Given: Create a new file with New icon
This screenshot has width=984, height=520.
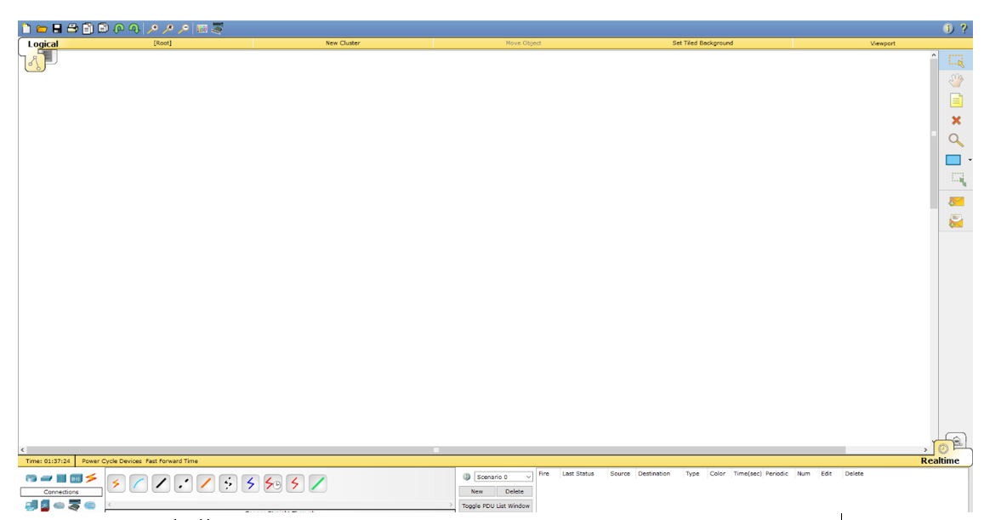Looking at the screenshot, I should click(x=26, y=28).
